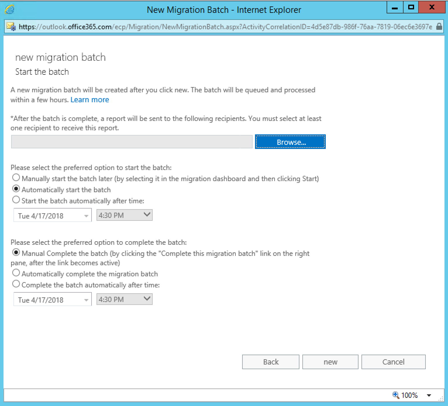This screenshot has height=406, width=448.
Task: Select Manually start the batch later
Action: pyautogui.click(x=16, y=178)
